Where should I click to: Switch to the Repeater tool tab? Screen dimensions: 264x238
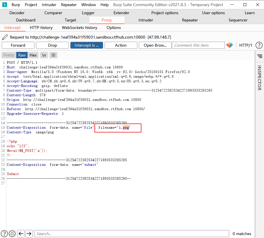point(190,20)
